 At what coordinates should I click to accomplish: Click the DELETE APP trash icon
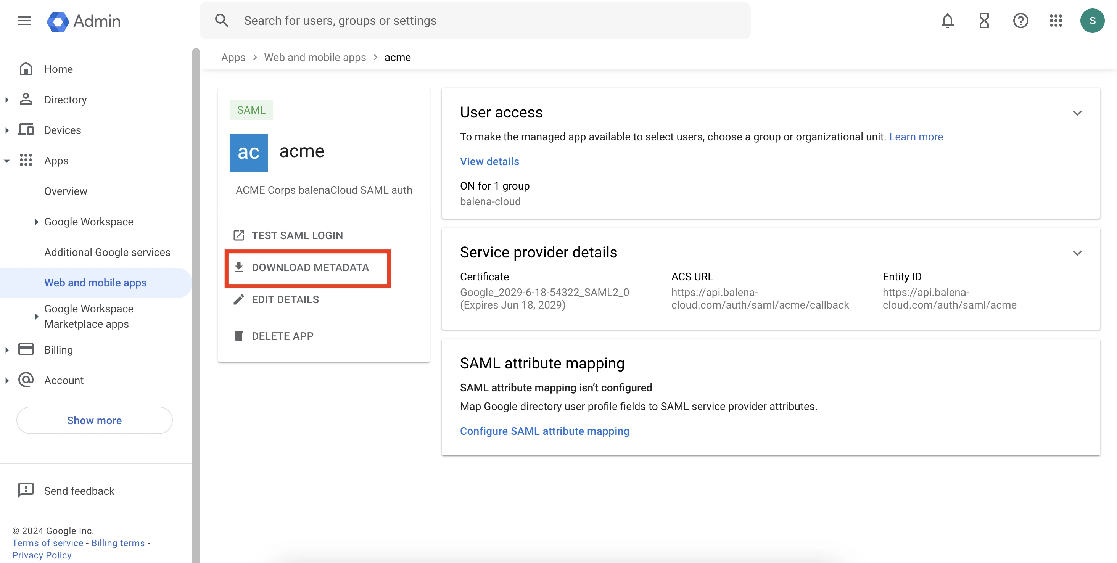(x=239, y=335)
